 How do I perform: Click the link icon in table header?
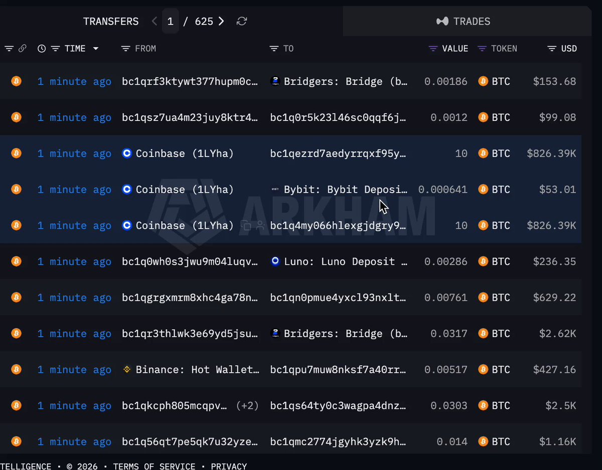click(22, 49)
